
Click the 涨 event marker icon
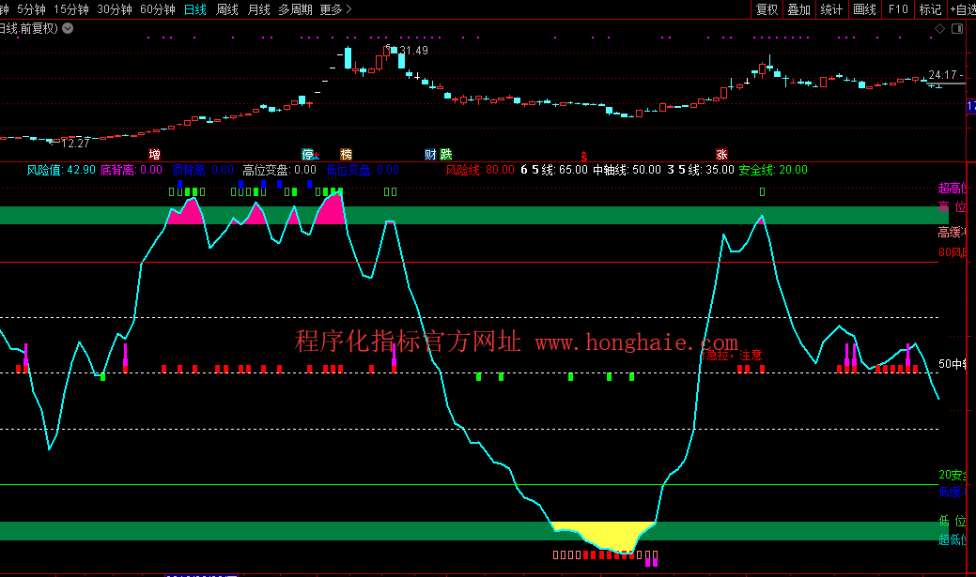[x=721, y=154]
